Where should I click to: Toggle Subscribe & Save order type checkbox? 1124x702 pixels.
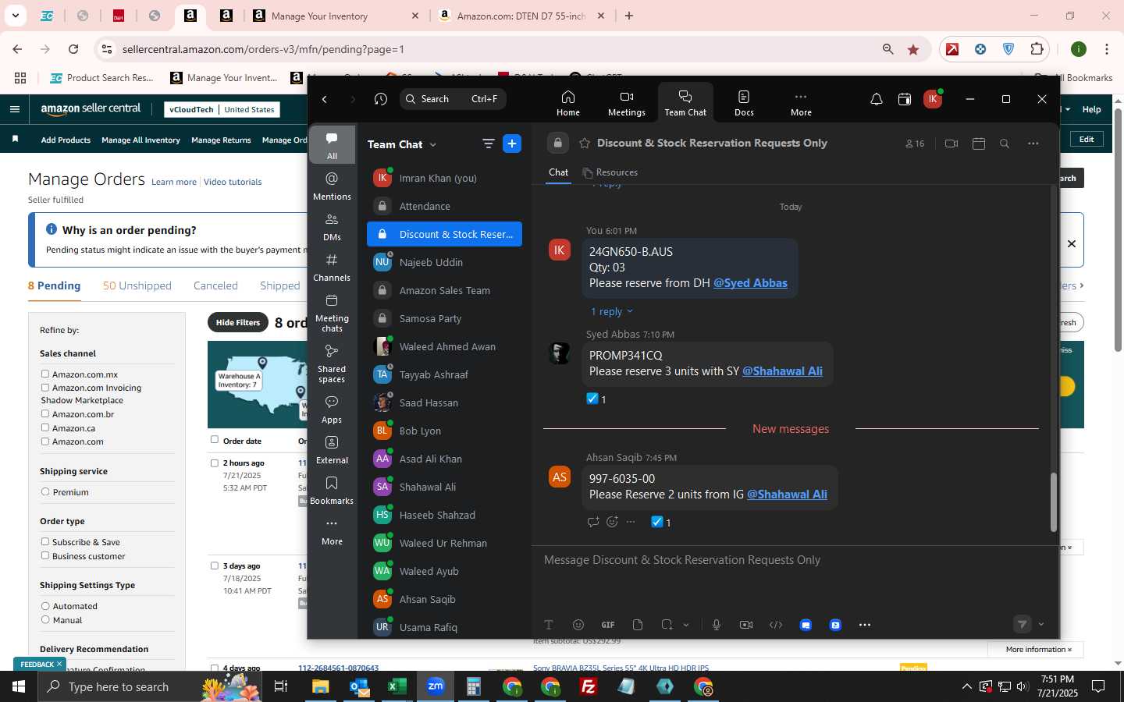[45, 542]
